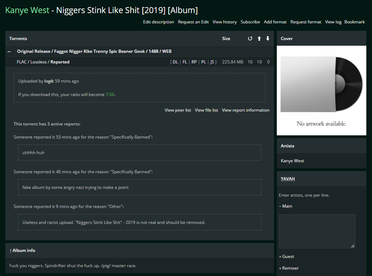
Task: Click the placeholder cover artwork image
Action: point(321,90)
